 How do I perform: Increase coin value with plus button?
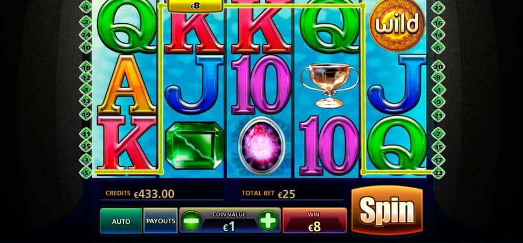(268, 220)
